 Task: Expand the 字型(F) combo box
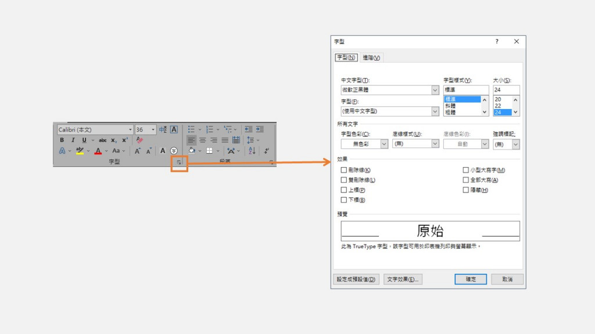tap(435, 111)
